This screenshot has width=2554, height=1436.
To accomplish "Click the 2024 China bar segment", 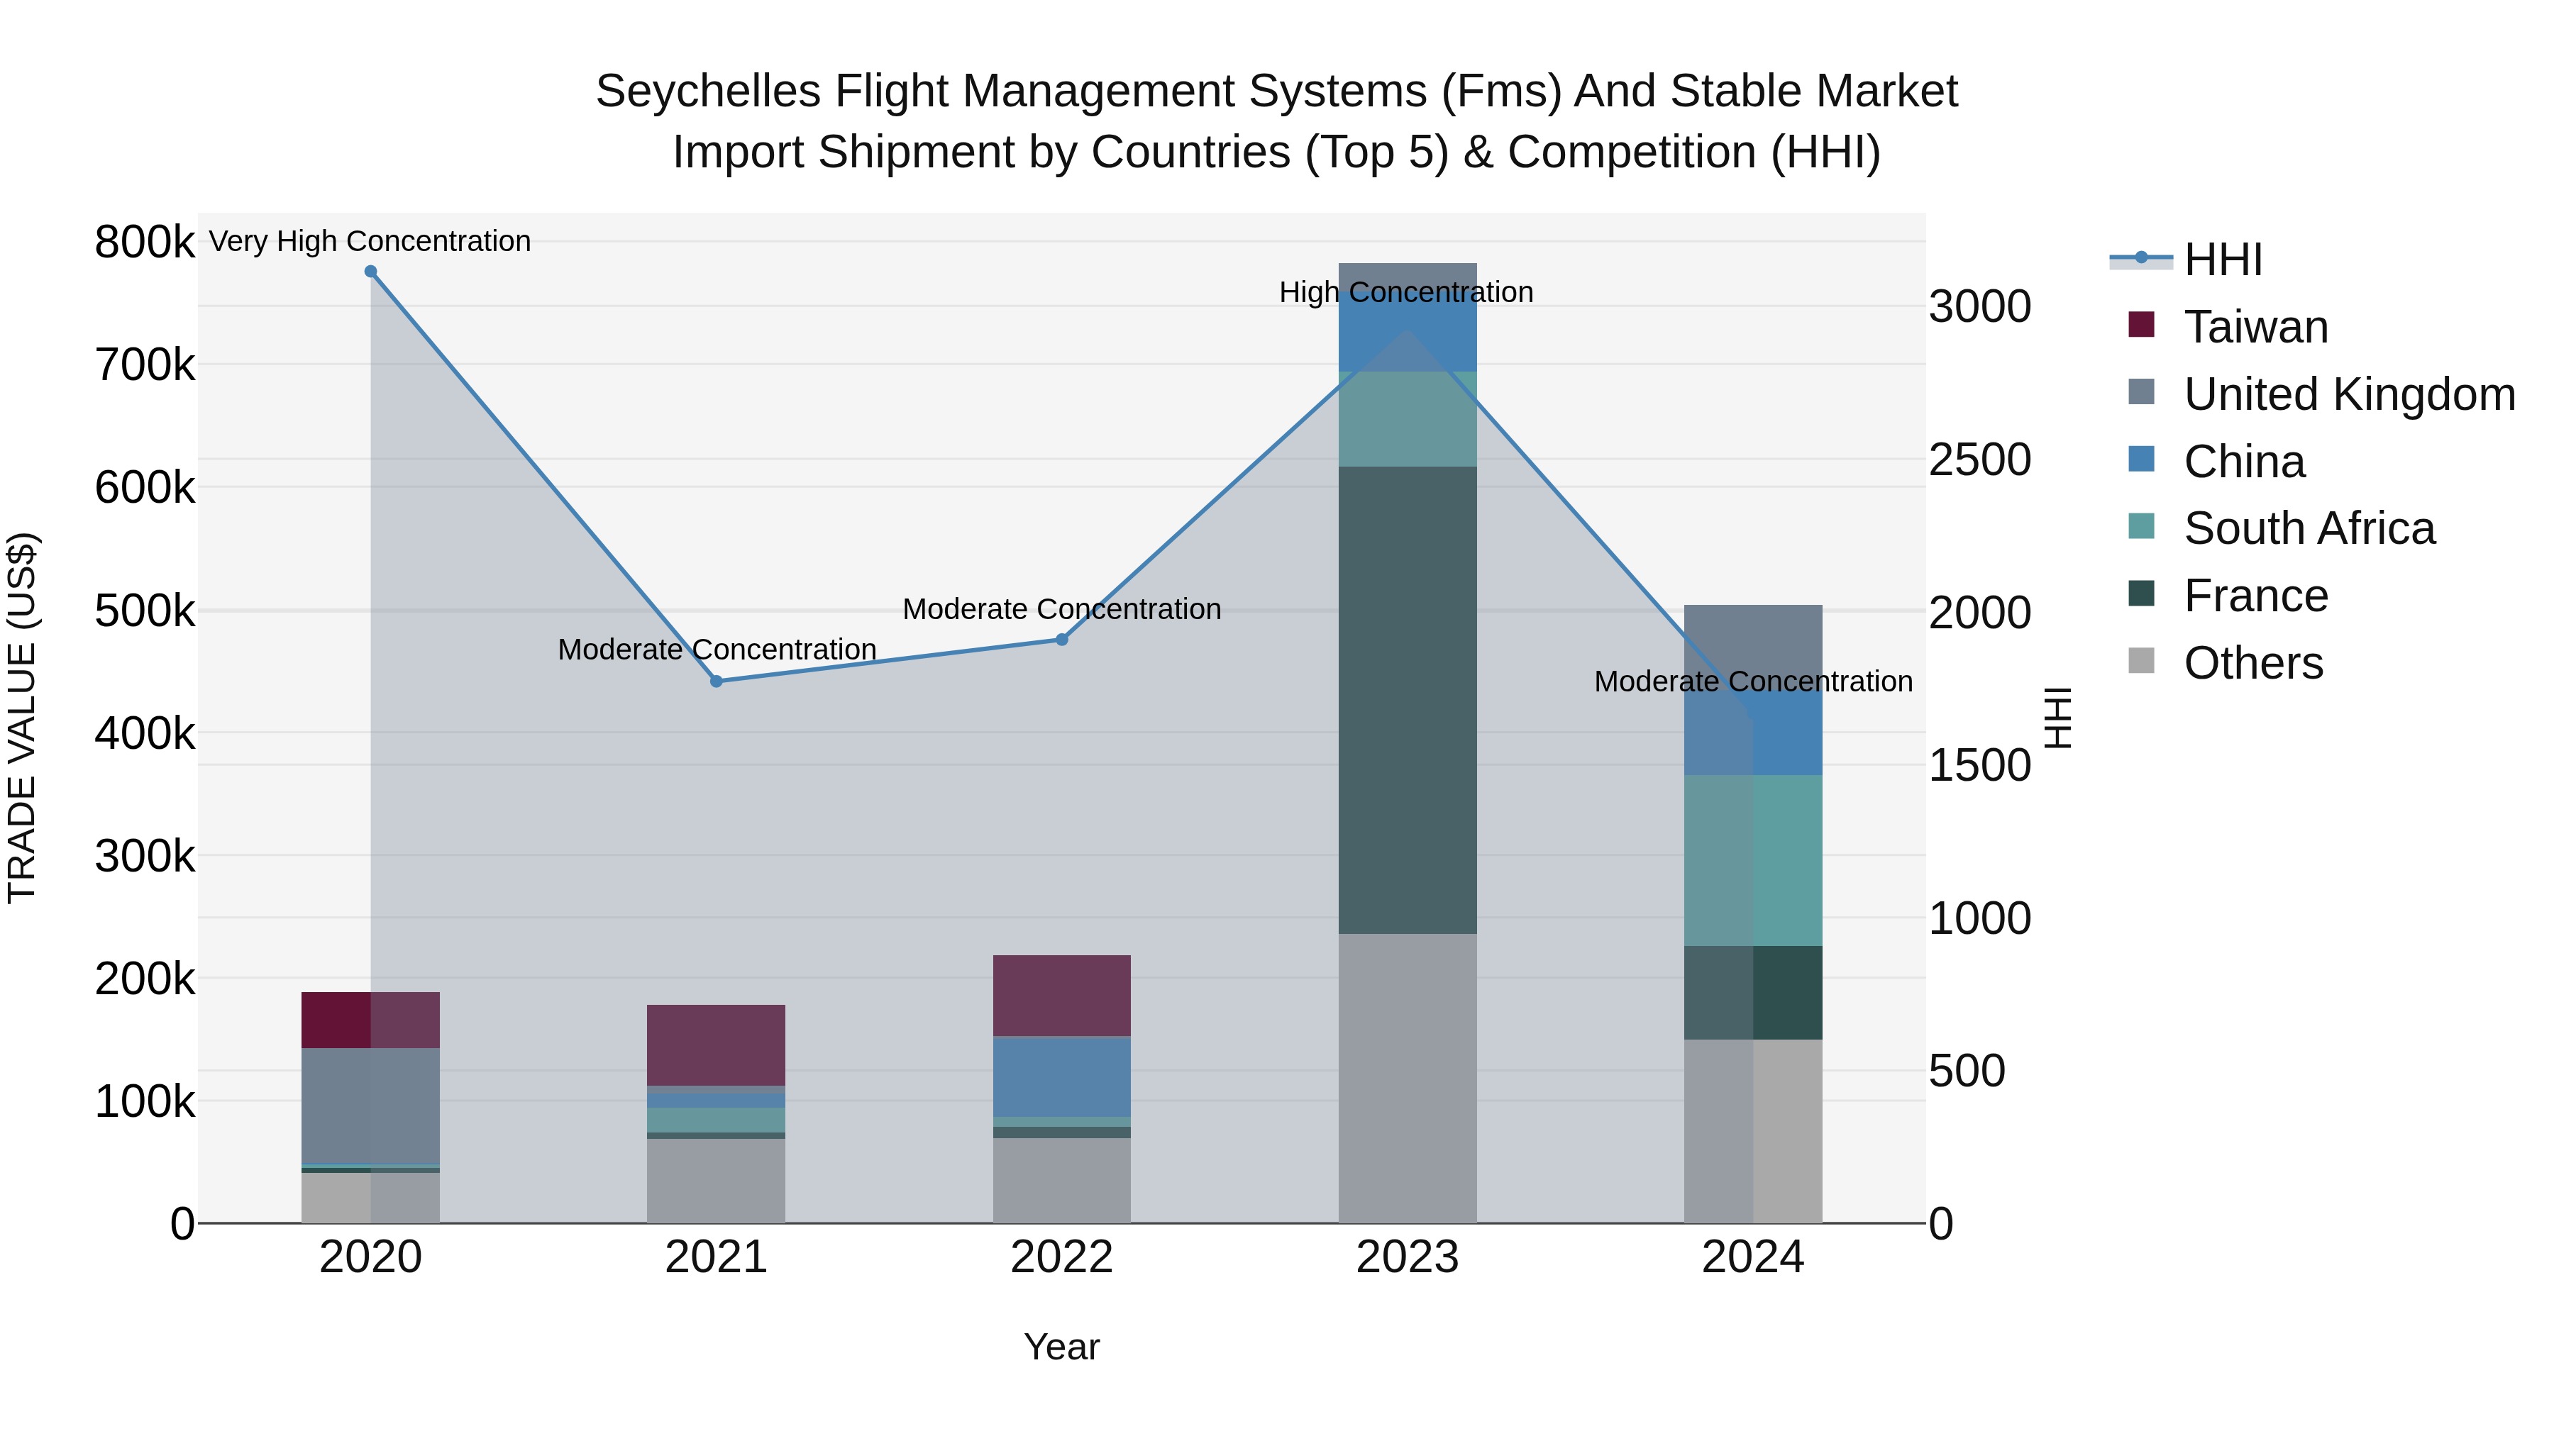I will [1753, 733].
